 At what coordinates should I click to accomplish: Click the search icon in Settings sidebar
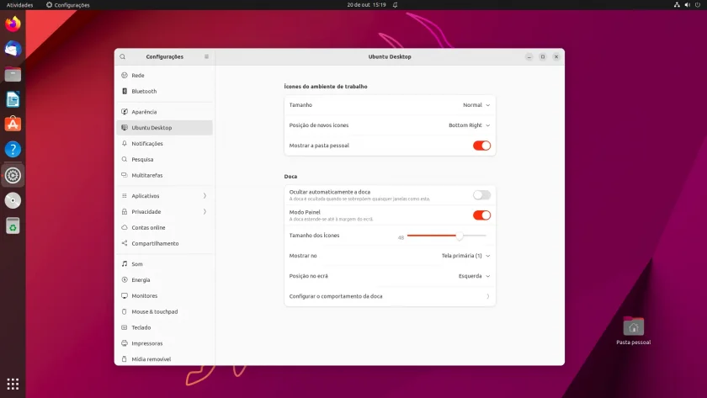(123, 56)
